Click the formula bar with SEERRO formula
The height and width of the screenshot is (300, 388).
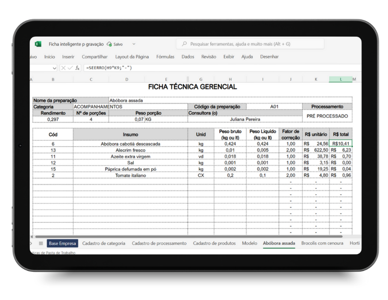point(220,68)
